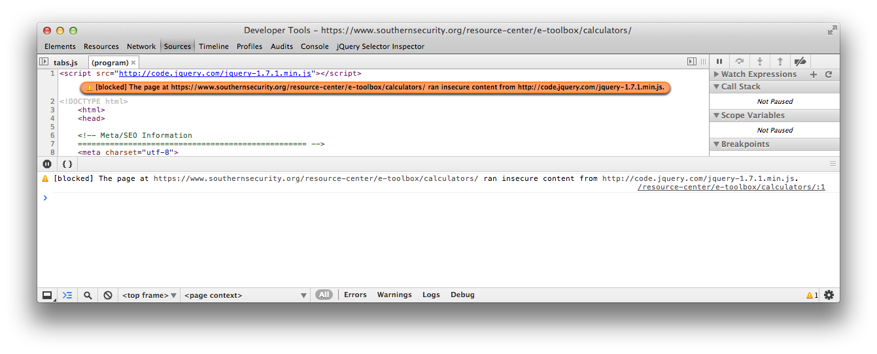
Task: Click the orange blocked content warning bubble
Action: (375, 87)
